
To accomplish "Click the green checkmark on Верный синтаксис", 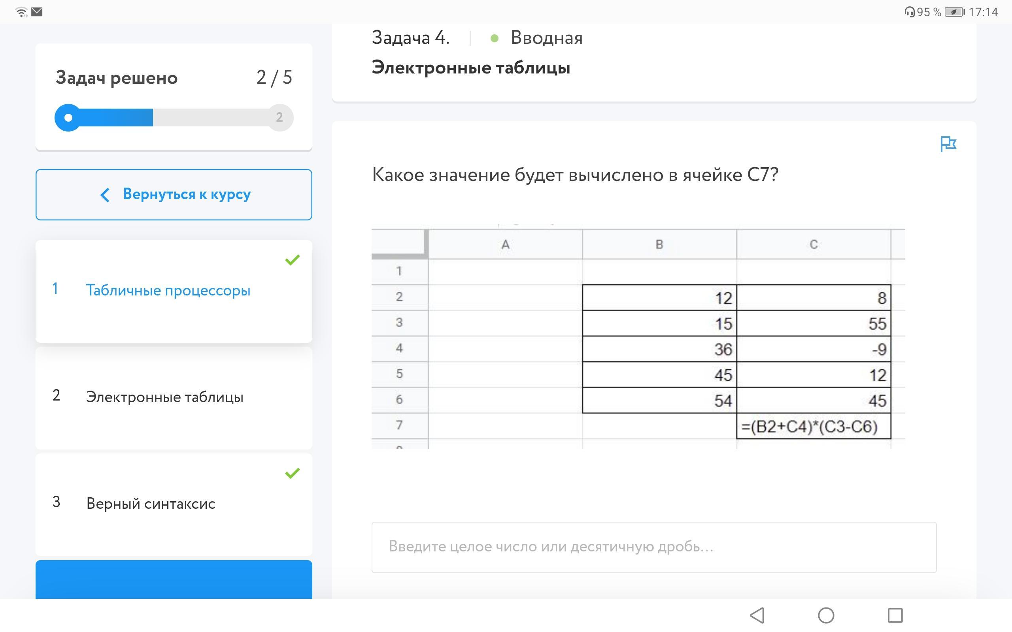I will point(292,473).
